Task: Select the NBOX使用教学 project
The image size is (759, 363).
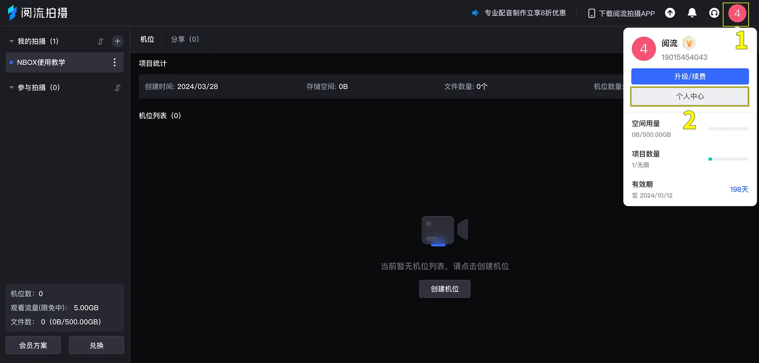Action: tap(64, 62)
